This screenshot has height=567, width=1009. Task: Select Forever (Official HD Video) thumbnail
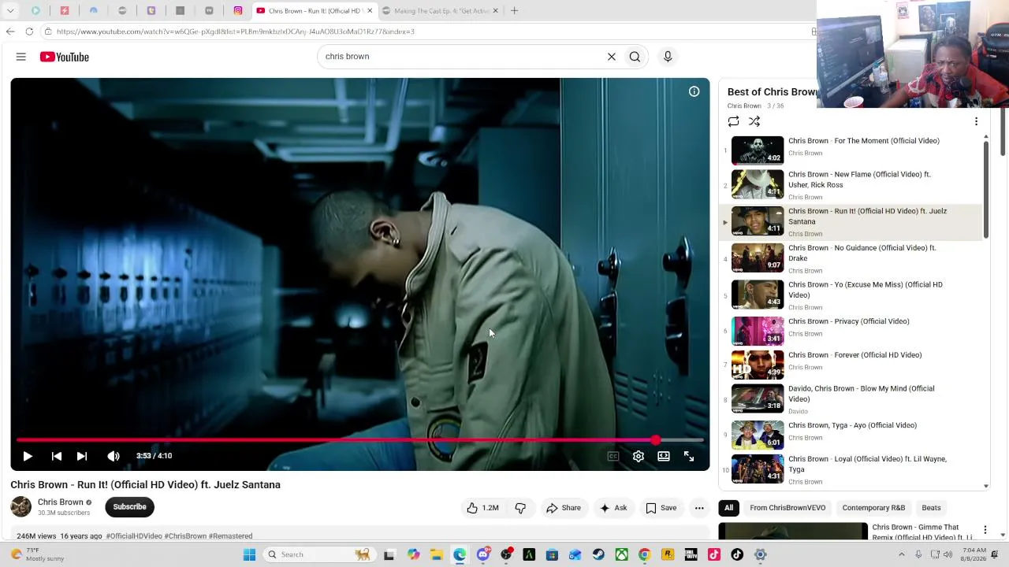pyautogui.click(x=758, y=365)
